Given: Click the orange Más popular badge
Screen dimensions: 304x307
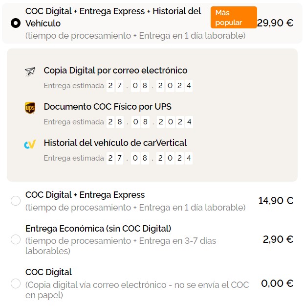Looking at the screenshot, I should click(233, 18).
